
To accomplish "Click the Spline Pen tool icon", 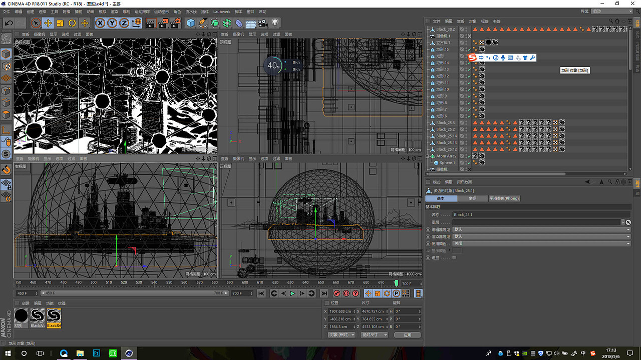I will point(203,23).
